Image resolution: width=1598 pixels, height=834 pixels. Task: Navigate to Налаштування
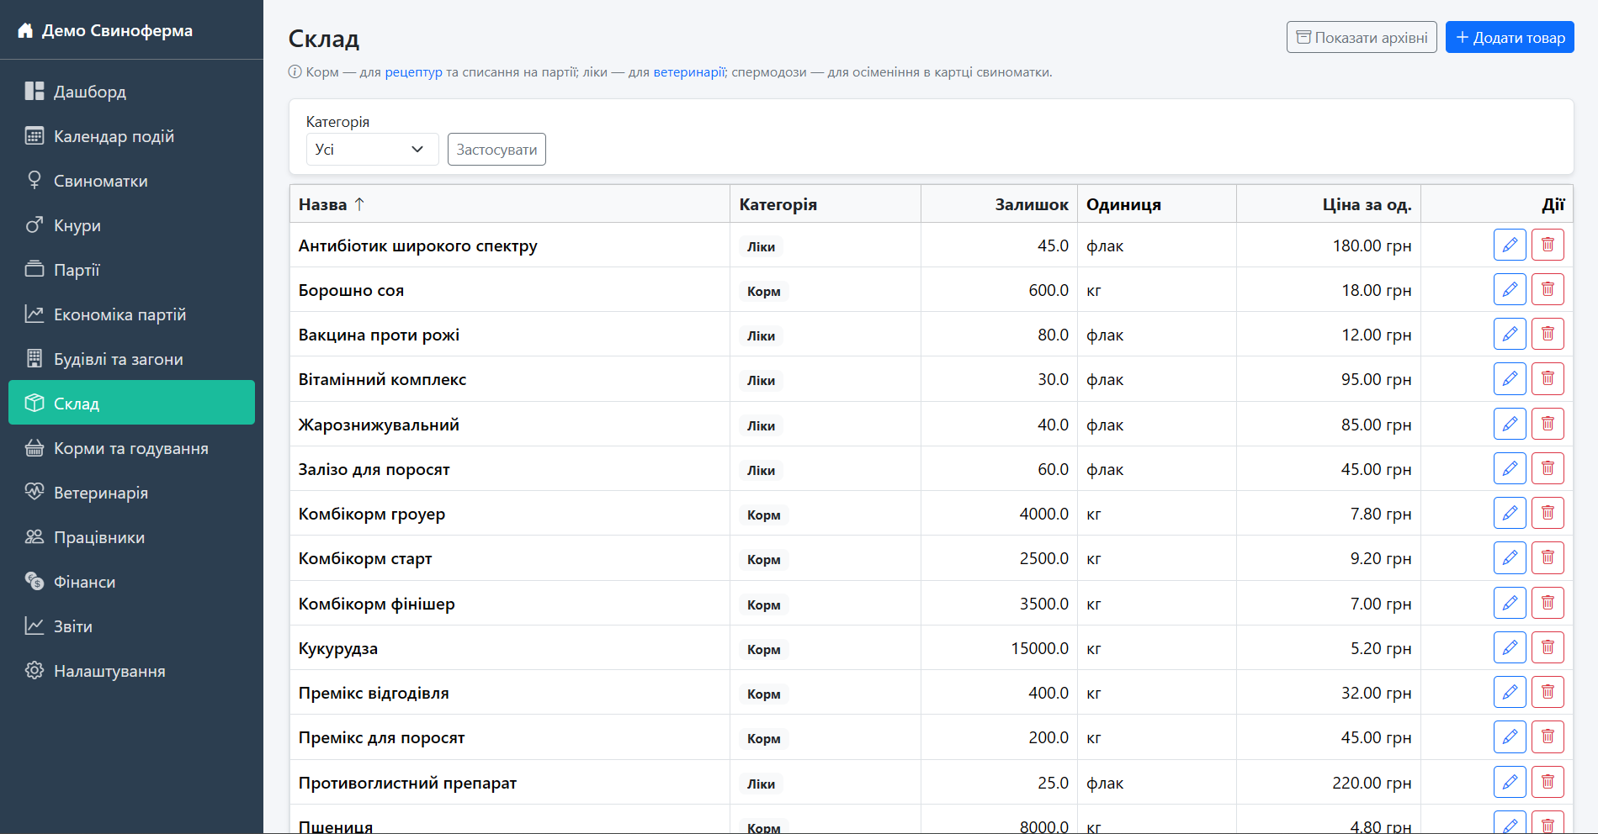pyautogui.click(x=109, y=671)
